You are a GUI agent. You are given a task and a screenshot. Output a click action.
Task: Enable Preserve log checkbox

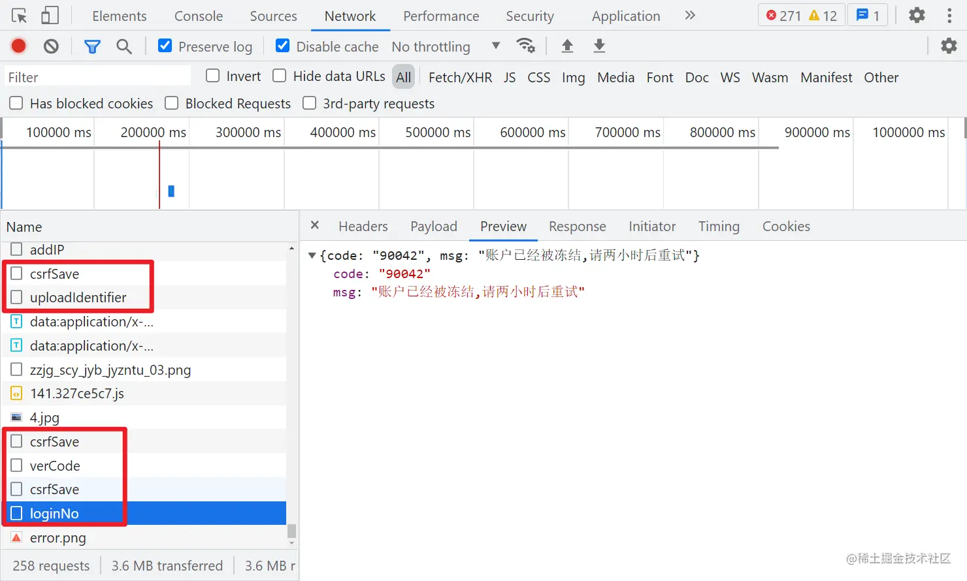[165, 46]
